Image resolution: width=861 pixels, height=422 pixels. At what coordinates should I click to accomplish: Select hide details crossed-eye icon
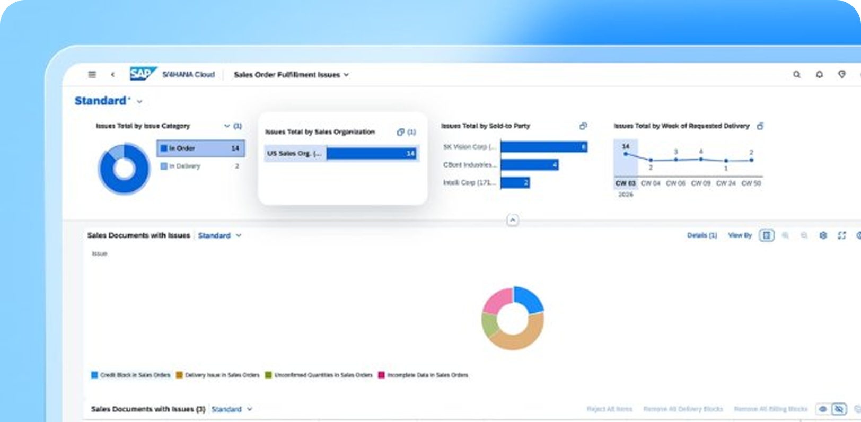(839, 409)
